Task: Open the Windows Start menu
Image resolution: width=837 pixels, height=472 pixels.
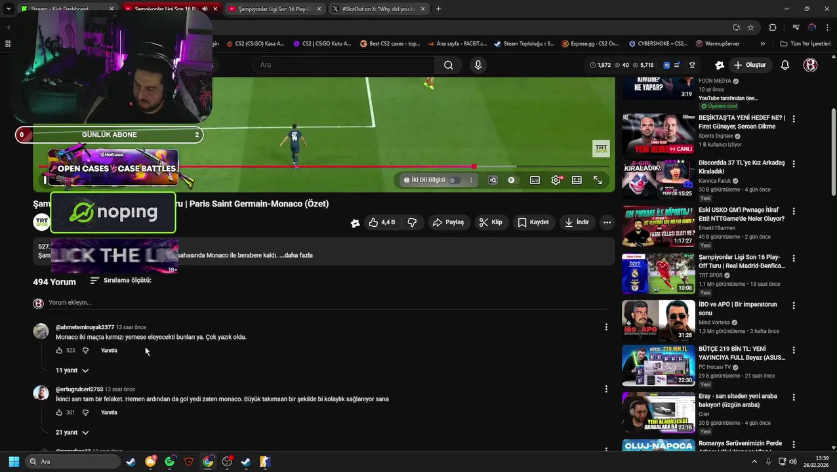Action: 14,462
